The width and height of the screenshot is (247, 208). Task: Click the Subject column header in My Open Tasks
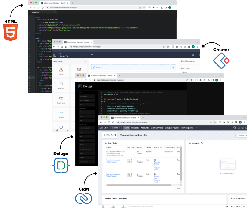[109, 147]
